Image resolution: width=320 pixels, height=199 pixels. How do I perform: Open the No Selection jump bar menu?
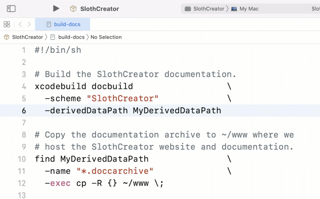coord(106,37)
